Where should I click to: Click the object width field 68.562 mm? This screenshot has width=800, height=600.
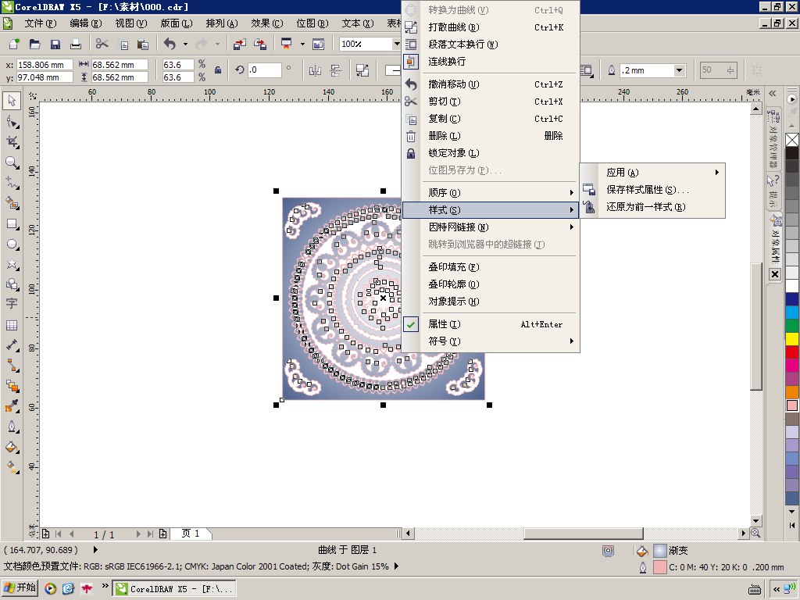pos(120,65)
